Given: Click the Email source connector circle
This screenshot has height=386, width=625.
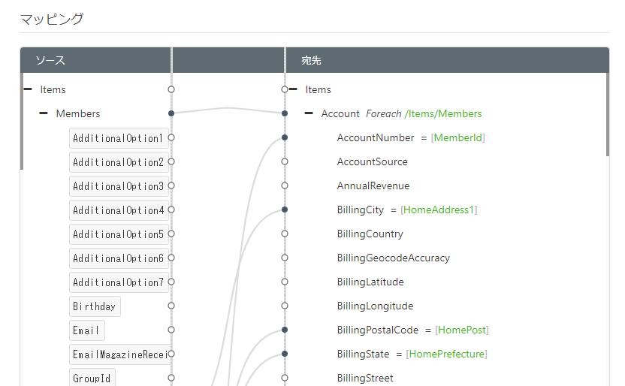Looking at the screenshot, I should 171,330.
